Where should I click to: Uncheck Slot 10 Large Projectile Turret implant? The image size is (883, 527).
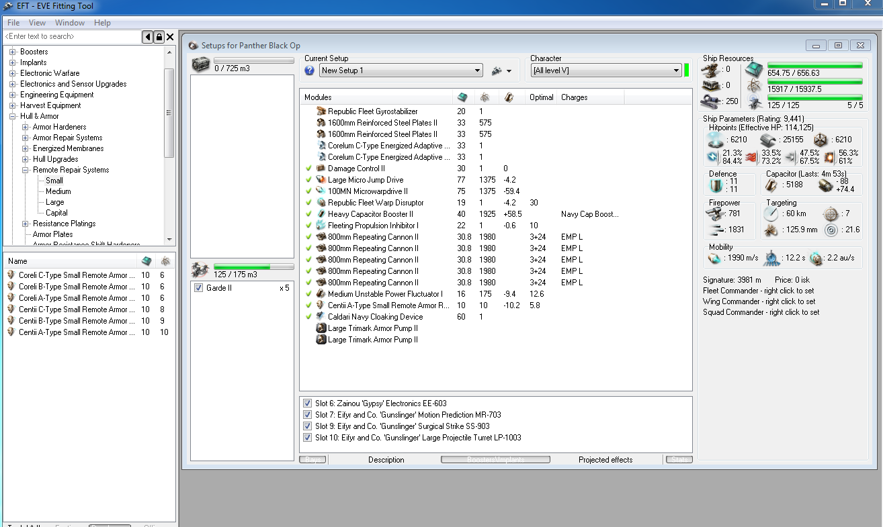point(307,438)
